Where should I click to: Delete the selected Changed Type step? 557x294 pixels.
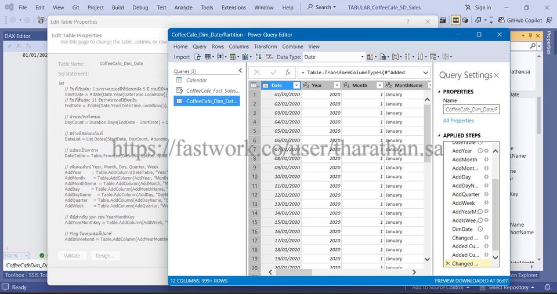point(447,263)
